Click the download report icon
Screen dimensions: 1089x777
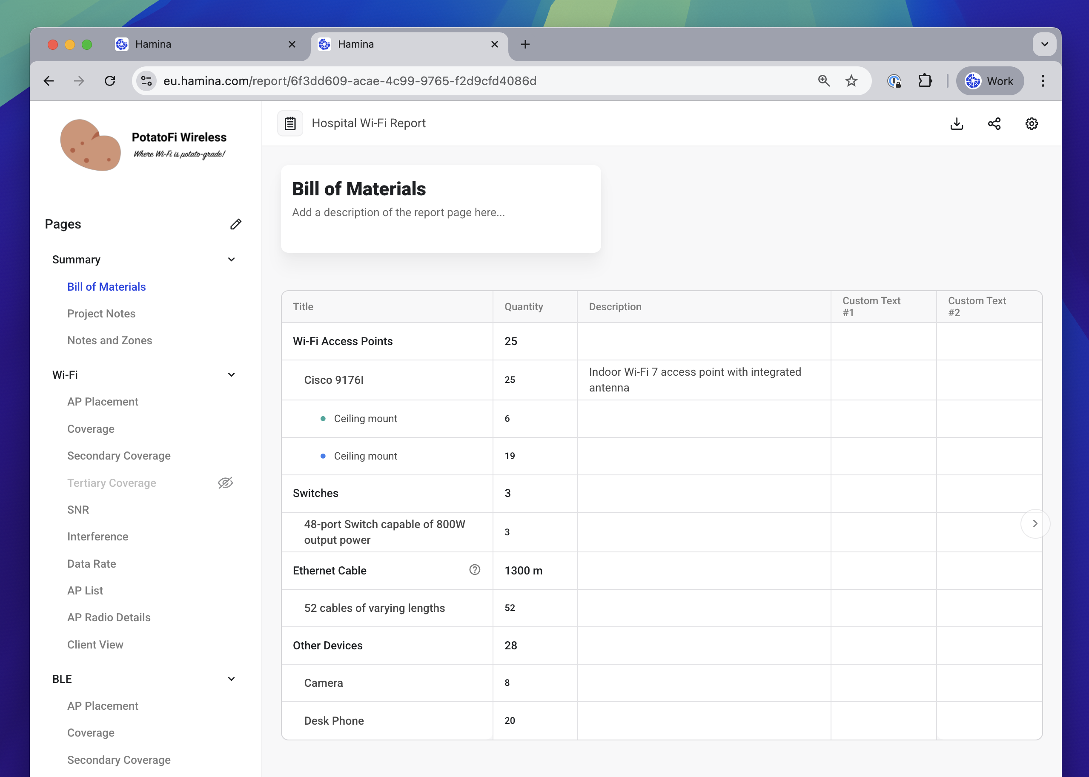tap(957, 124)
